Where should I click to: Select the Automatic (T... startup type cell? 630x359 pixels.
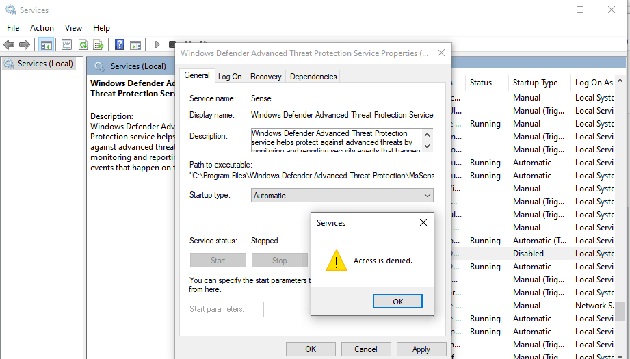[539, 241]
